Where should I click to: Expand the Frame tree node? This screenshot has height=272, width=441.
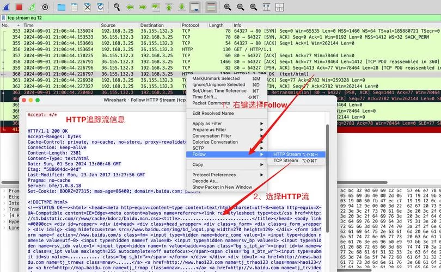coord(4,191)
